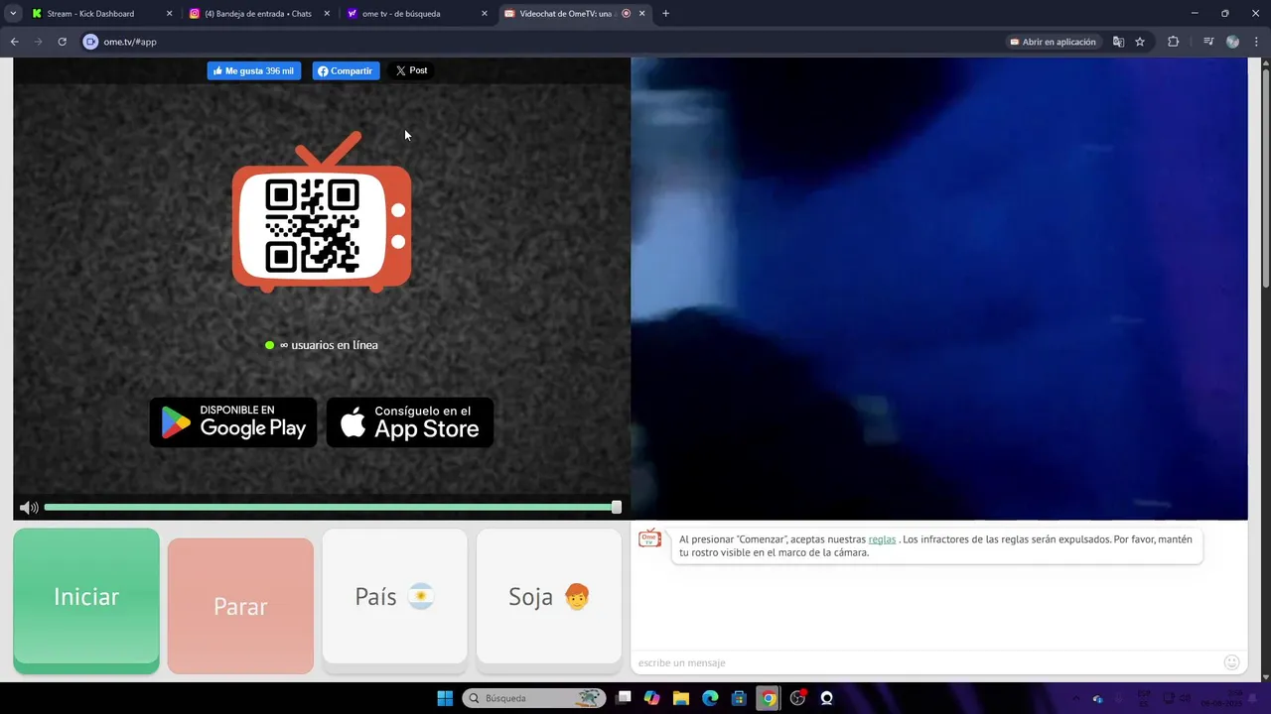Click the OmeTV avatar in chat

tap(649, 538)
